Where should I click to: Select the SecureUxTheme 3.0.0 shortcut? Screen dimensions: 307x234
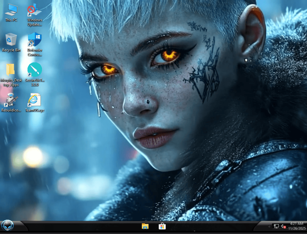pos(35,75)
